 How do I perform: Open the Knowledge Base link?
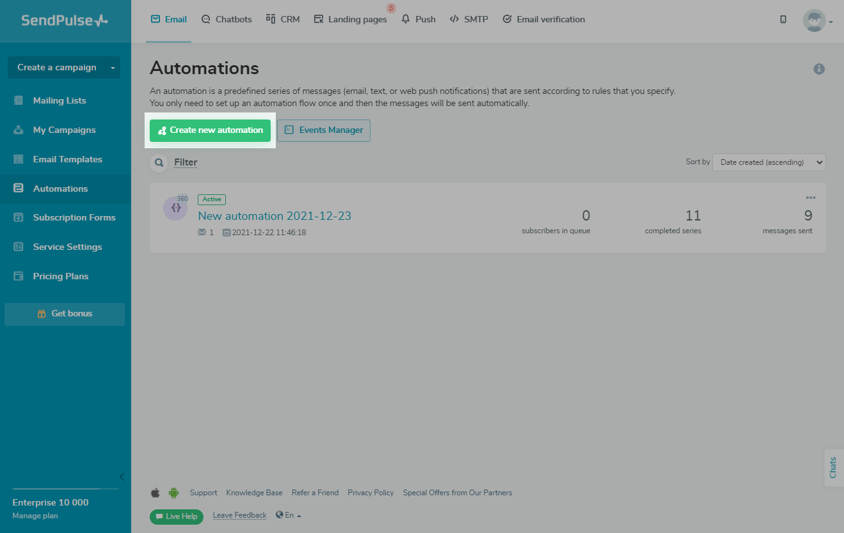(x=254, y=493)
